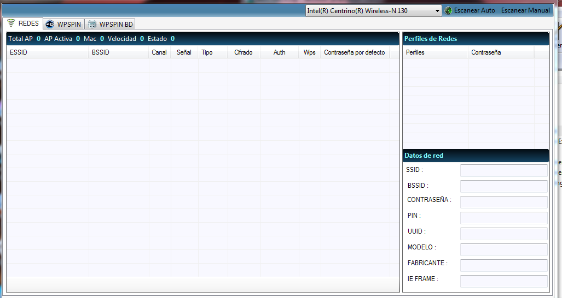Click the Wi-Fi icon on REDES tab

pos(11,23)
